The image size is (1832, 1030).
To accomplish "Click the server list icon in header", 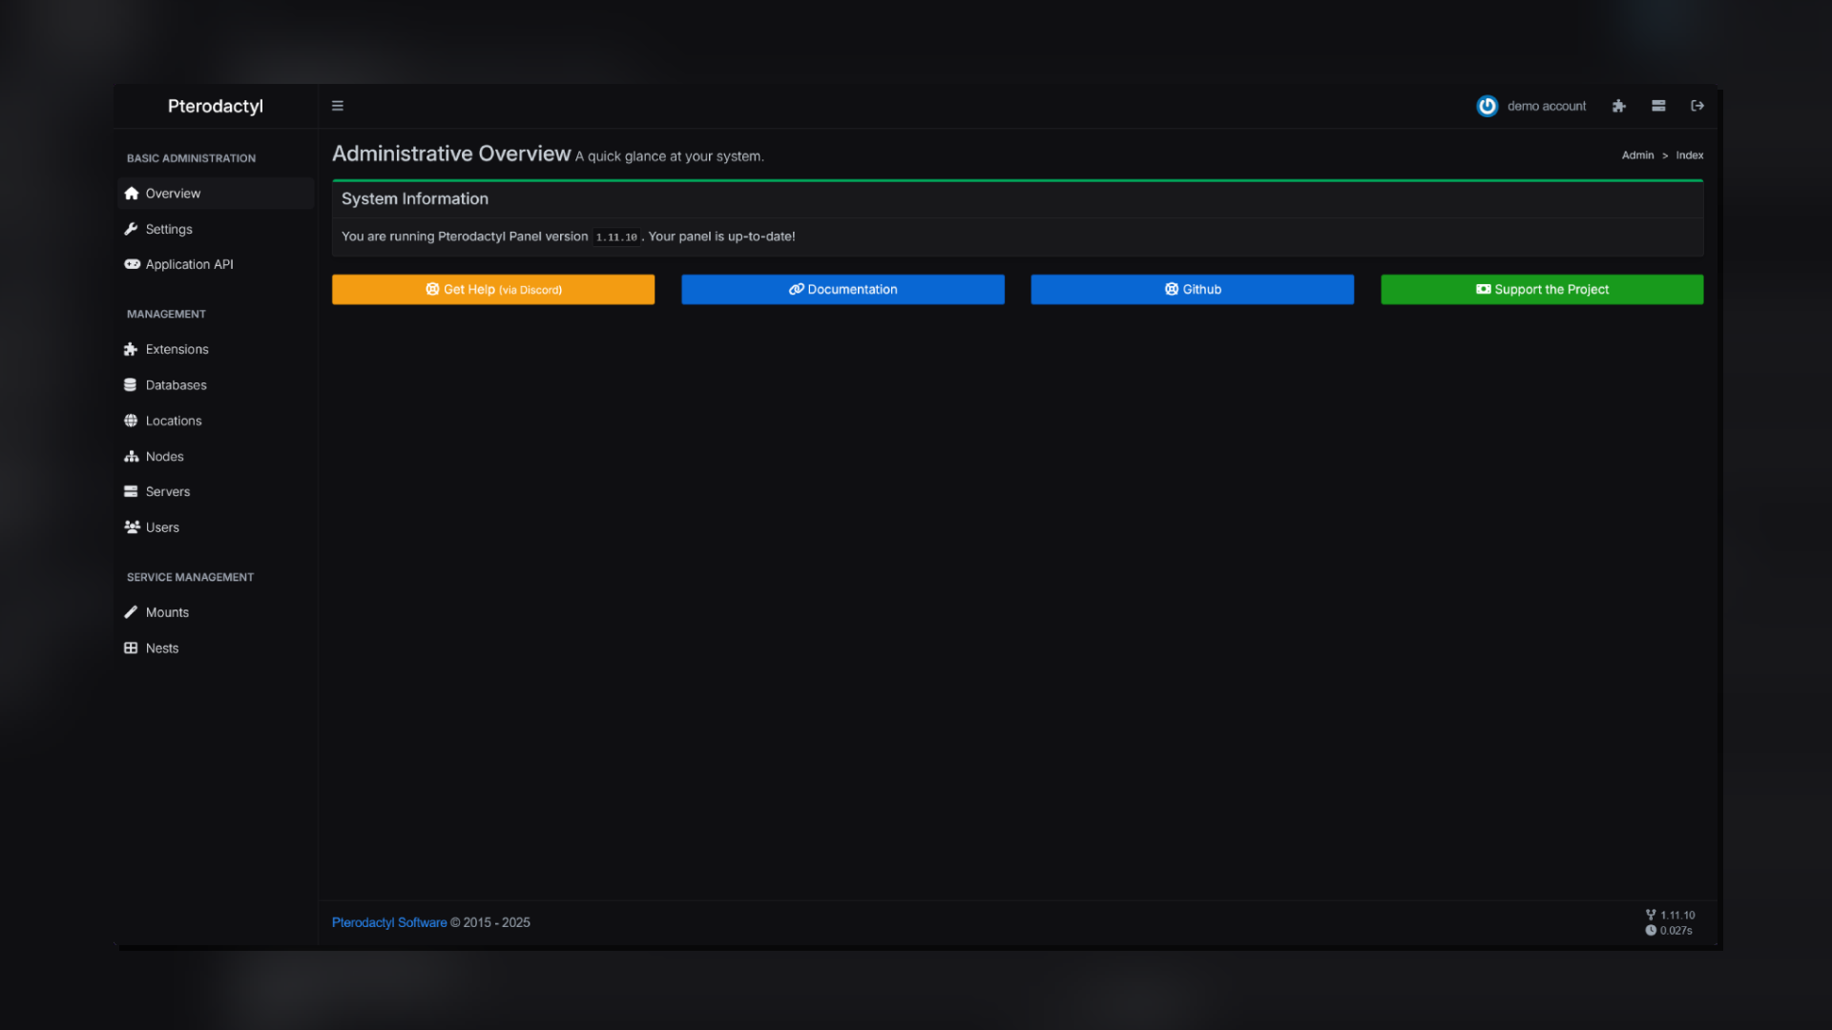I will (1658, 106).
